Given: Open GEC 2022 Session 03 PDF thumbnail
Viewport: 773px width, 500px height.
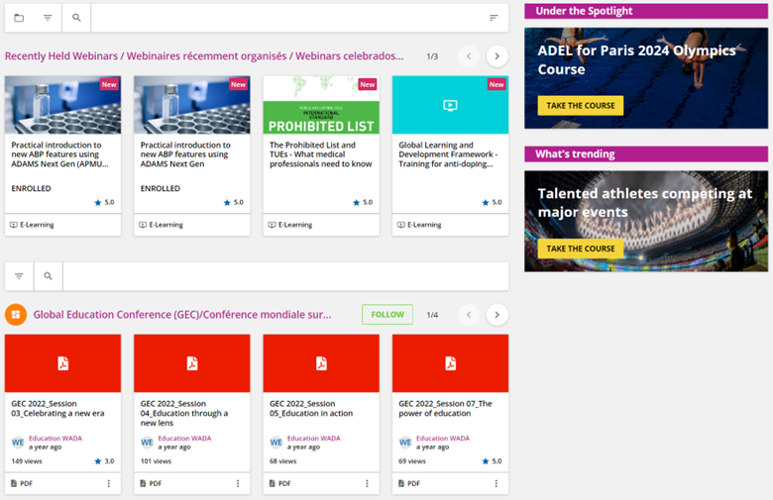Looking at the screenshot, I should [62, 363].
